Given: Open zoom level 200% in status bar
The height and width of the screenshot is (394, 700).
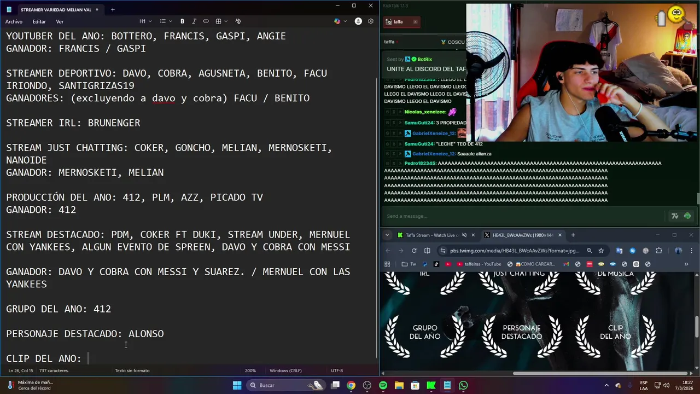Looking at the screenshot, I should 250,370.
